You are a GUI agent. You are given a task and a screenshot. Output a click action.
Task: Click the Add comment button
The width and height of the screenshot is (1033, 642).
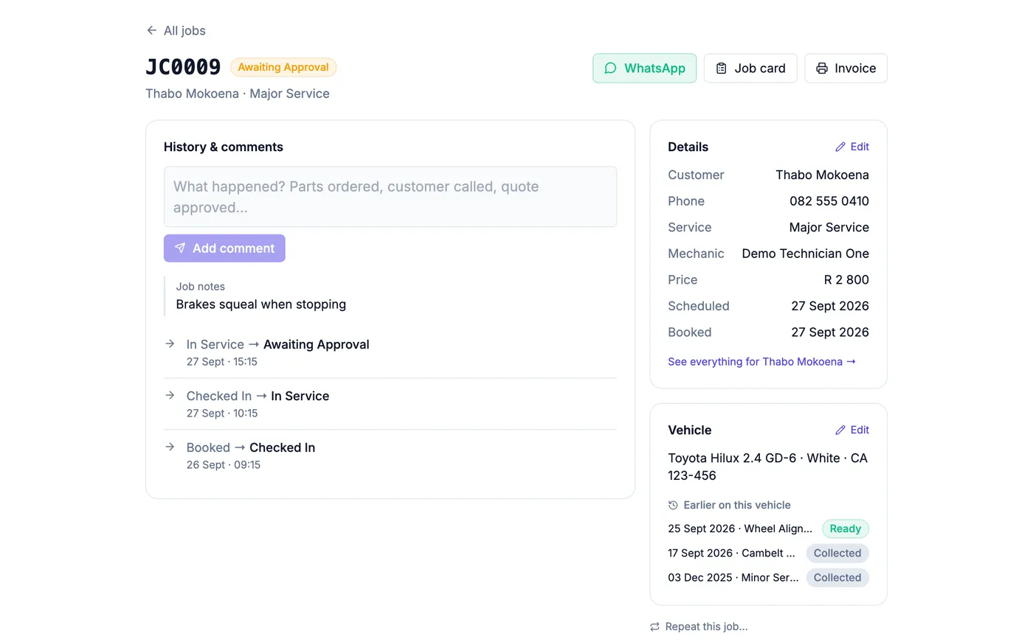point(224,248)
